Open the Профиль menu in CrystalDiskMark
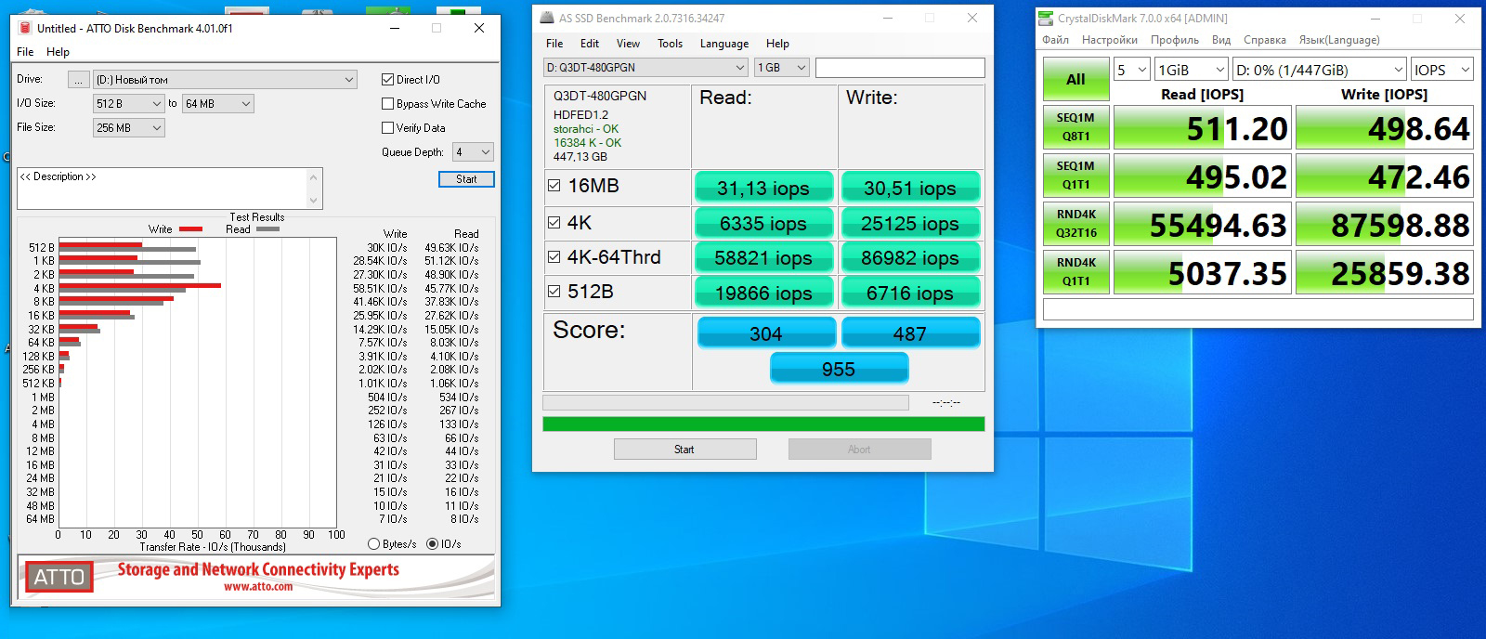1486x639 pixels. point(1174,40)
